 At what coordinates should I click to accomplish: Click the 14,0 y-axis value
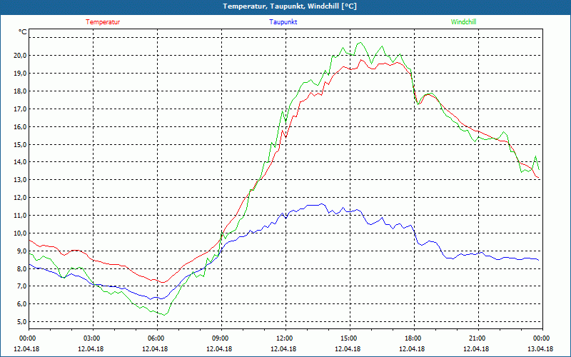tap(21, 162)
